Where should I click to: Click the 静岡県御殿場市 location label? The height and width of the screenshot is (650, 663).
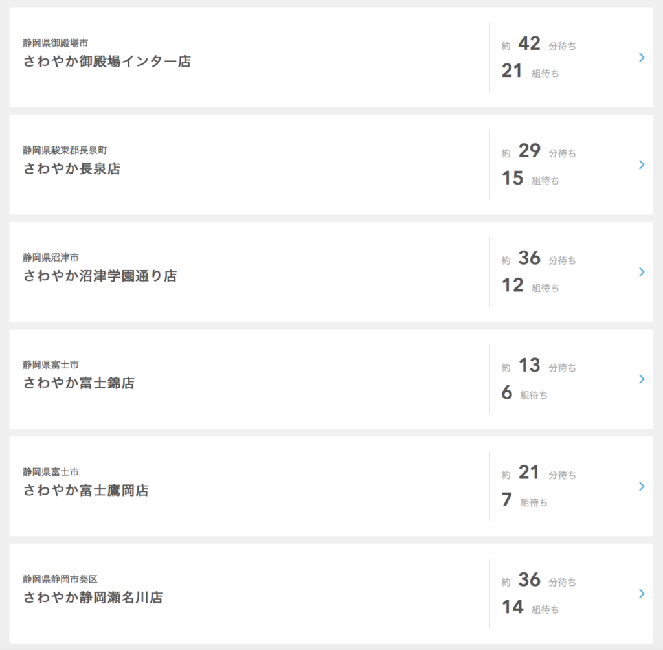click(56, 43)
